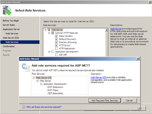Check the ASP.NET checkbox
This screenshot has height=114, width=152.
tap(57, 55)
